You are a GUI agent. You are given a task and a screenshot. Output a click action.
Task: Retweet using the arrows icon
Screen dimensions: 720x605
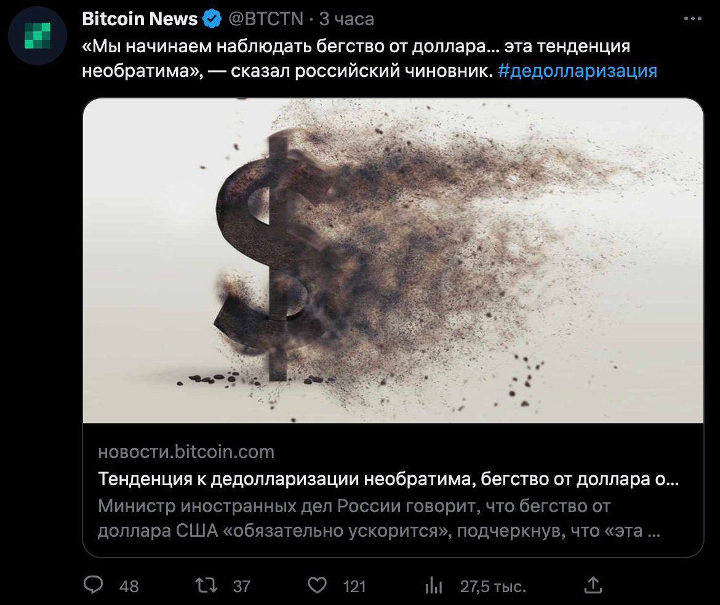click(207, 585)
